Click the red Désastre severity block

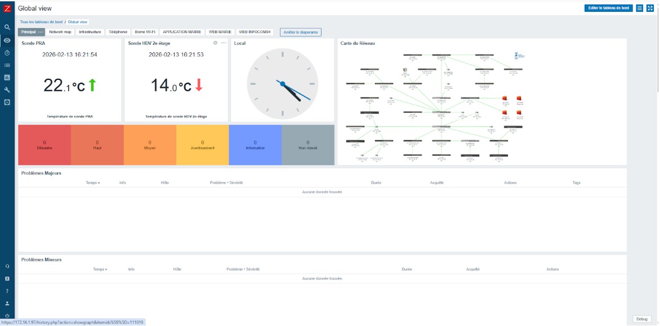[x=44, y=145]
